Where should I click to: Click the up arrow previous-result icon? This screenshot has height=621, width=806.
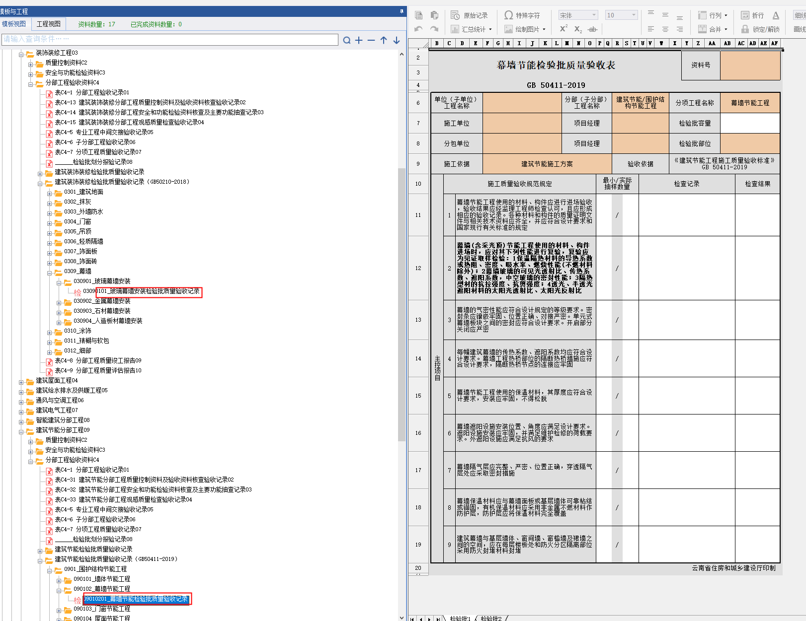click(x=384, y=40)
